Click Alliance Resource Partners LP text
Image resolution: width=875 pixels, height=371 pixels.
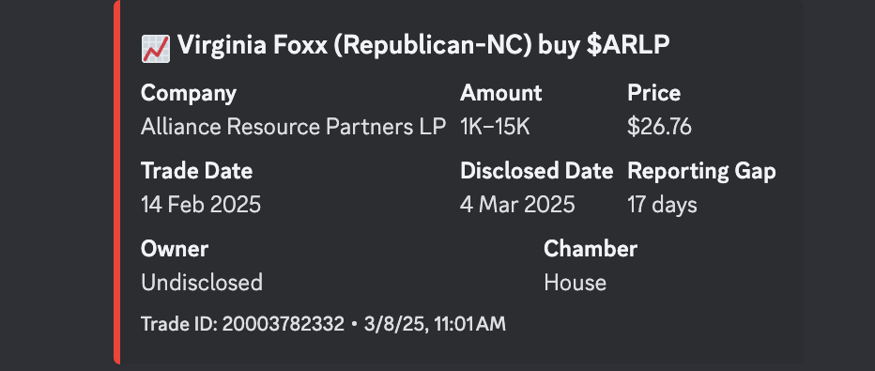(x=293, y=127)
